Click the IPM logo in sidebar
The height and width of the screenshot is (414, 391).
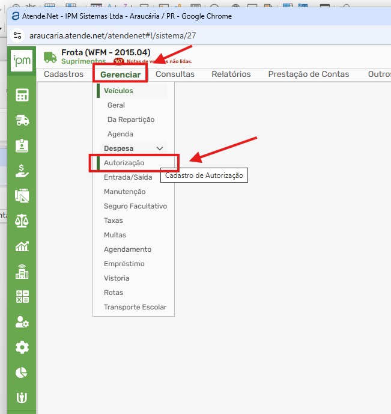(x=22, y=61)
